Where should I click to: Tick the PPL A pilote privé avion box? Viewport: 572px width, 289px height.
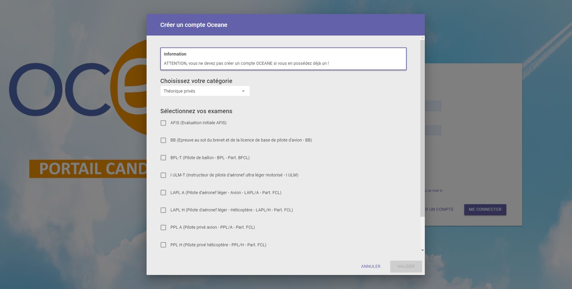[163, 227]
